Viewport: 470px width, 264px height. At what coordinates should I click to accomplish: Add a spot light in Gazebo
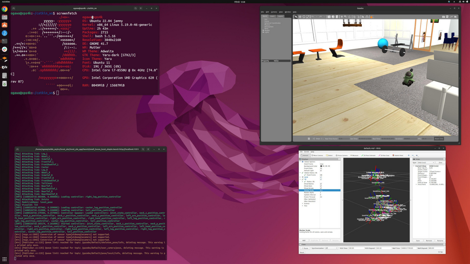pos(345,17)
